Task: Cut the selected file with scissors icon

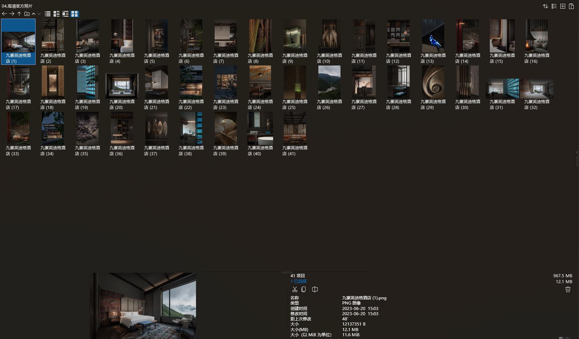Action: tap(295, 289)
